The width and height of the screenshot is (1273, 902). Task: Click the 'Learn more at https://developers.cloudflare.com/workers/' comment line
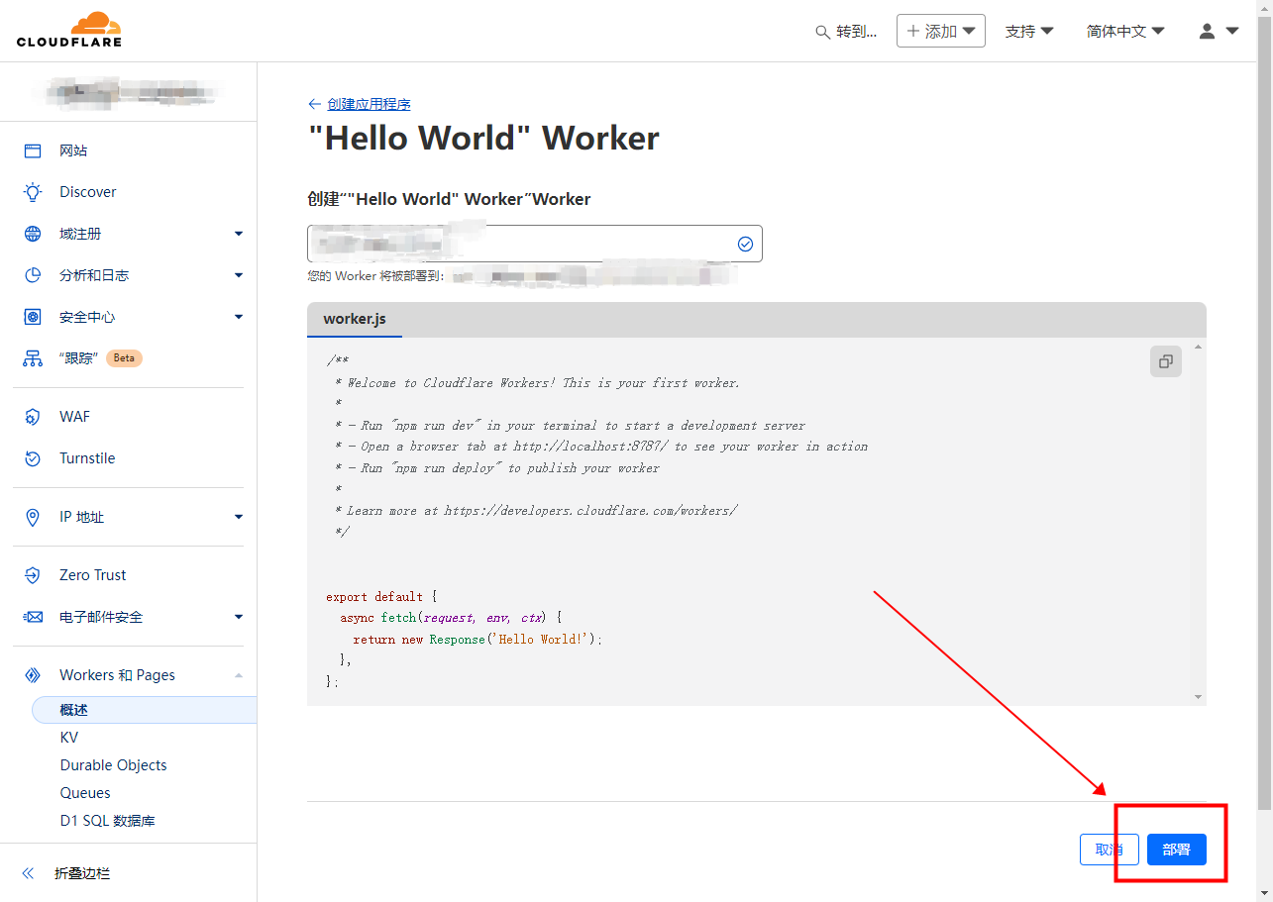pos(537,511)
